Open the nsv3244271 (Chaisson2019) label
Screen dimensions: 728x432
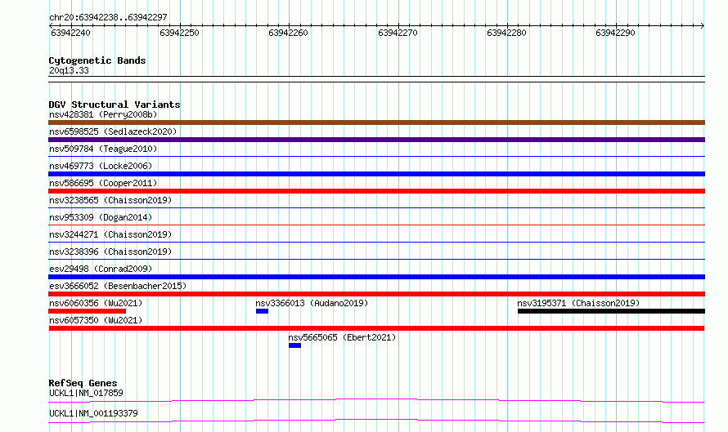pos(110,234)
